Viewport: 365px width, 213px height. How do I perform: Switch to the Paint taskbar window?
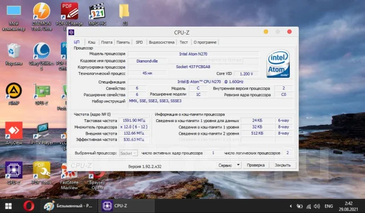[68, 206]
